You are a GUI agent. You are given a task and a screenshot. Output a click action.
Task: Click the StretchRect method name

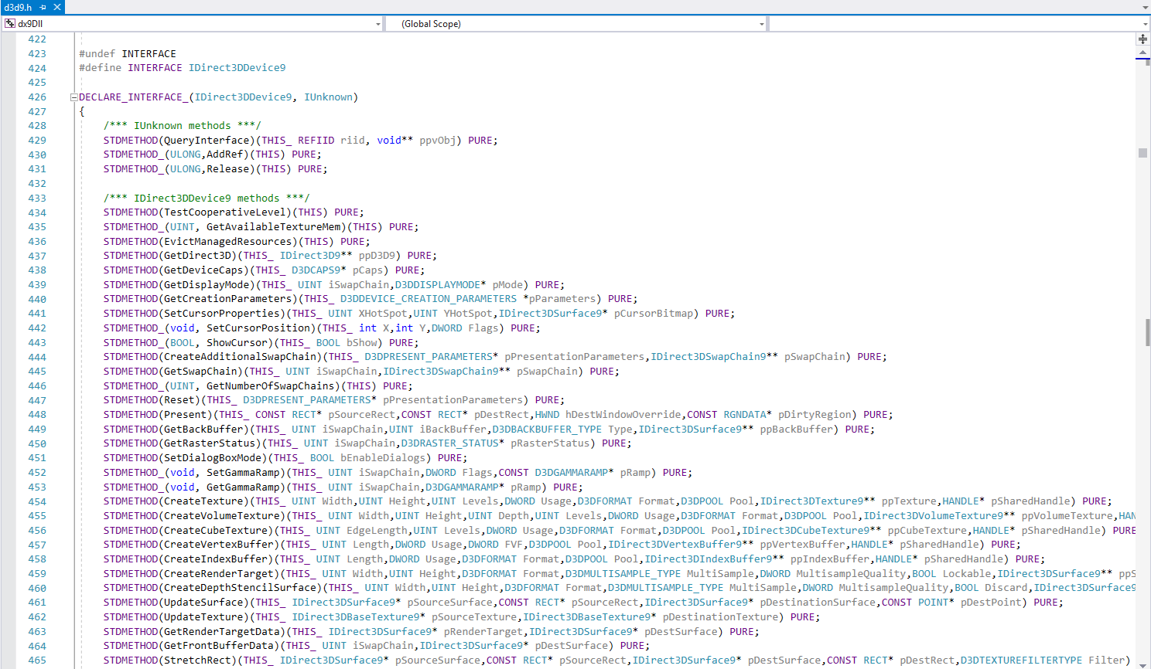pyautogui.click(x=197, y=661)
